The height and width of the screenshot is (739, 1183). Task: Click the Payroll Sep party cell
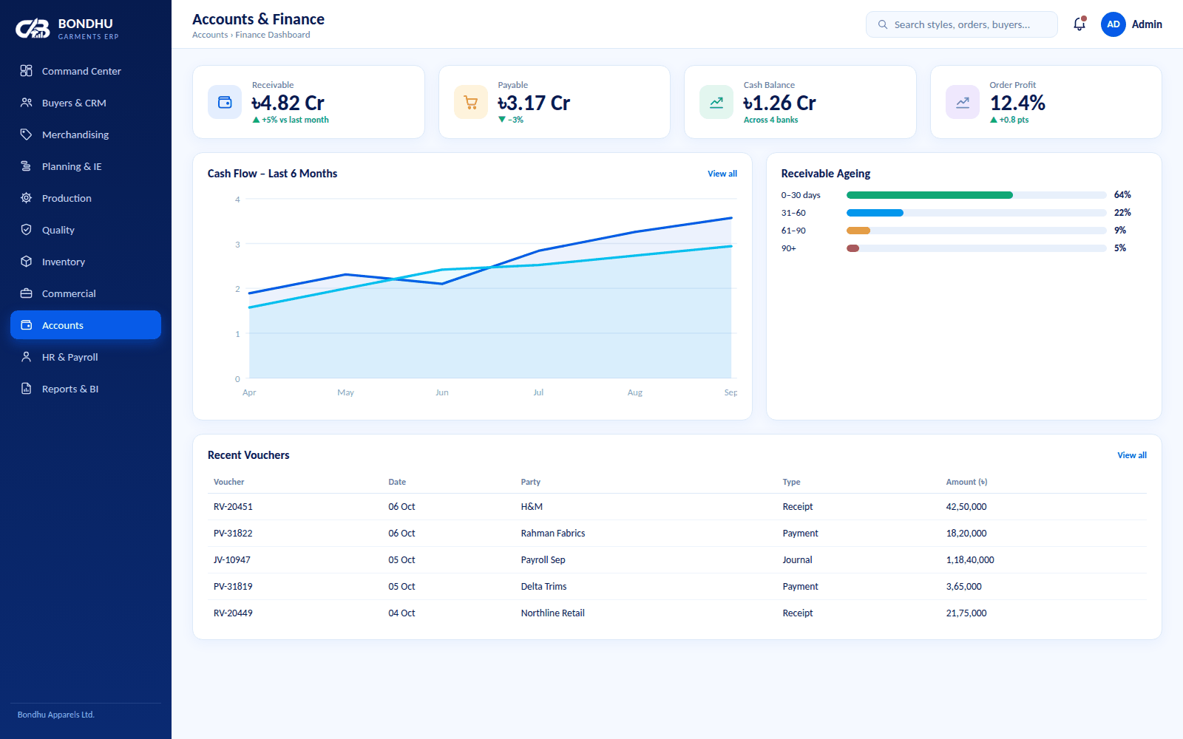pyautogui.click(x=543, y=560)
